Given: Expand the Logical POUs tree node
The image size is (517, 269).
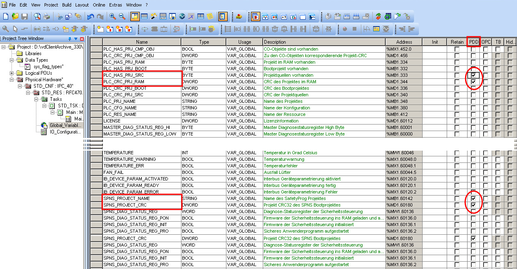Looking at the screenshot, I should tap(11, 73).
